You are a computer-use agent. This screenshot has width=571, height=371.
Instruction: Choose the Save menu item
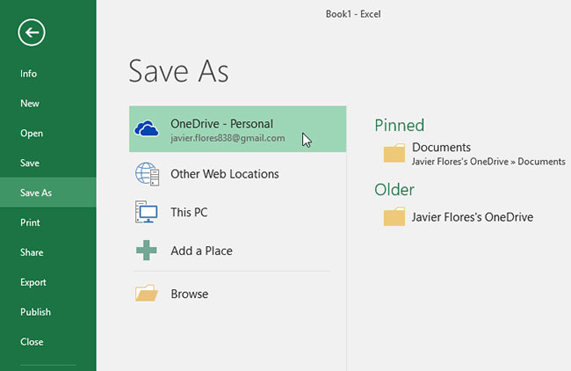[x=48, y=163]
